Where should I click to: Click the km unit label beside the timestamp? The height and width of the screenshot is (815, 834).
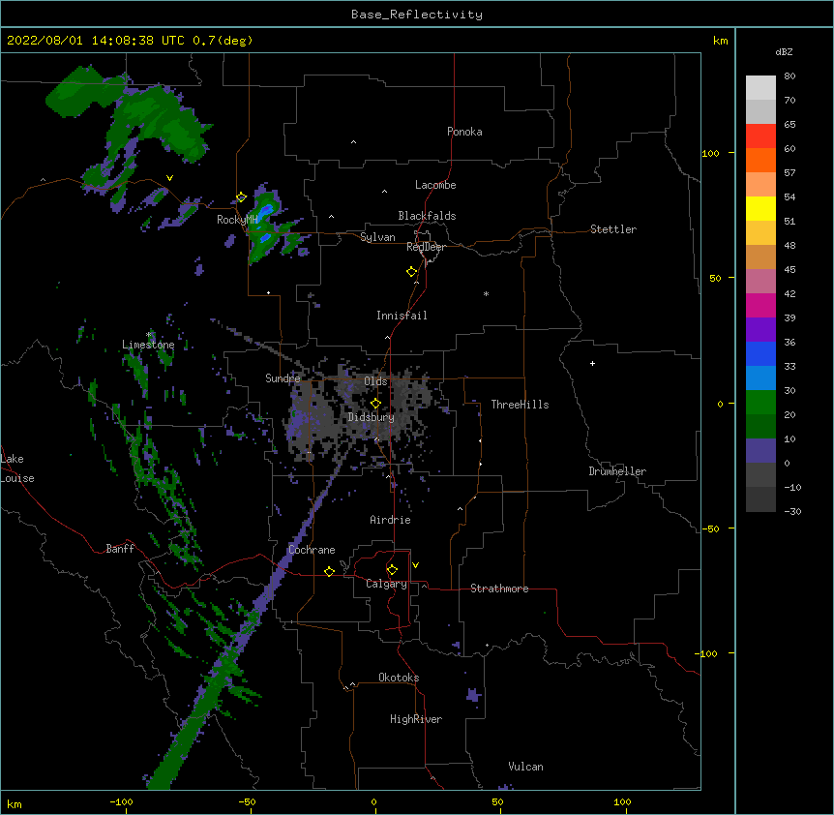(721, 41)
